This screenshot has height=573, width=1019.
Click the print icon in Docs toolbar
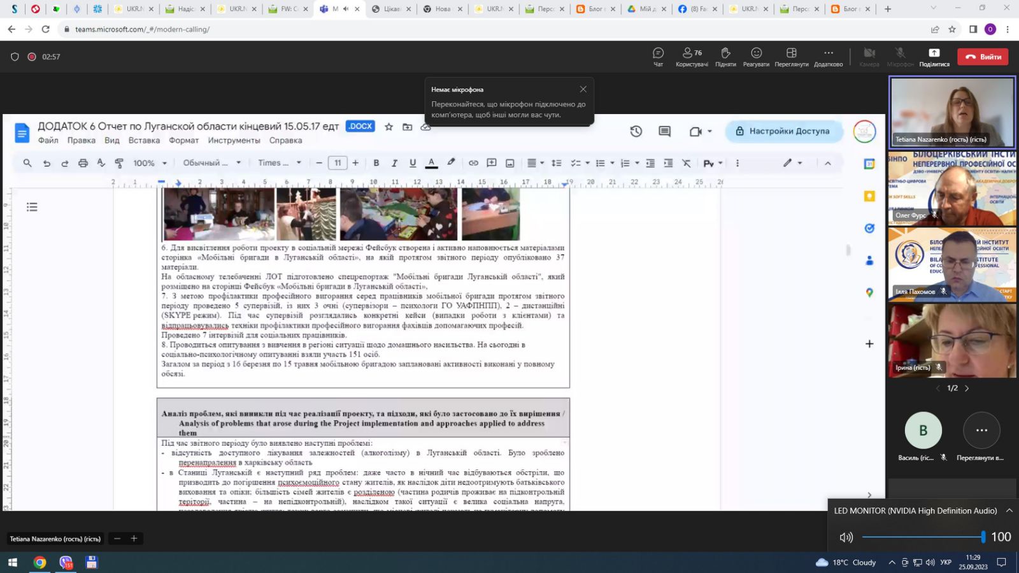coord(83,163)
